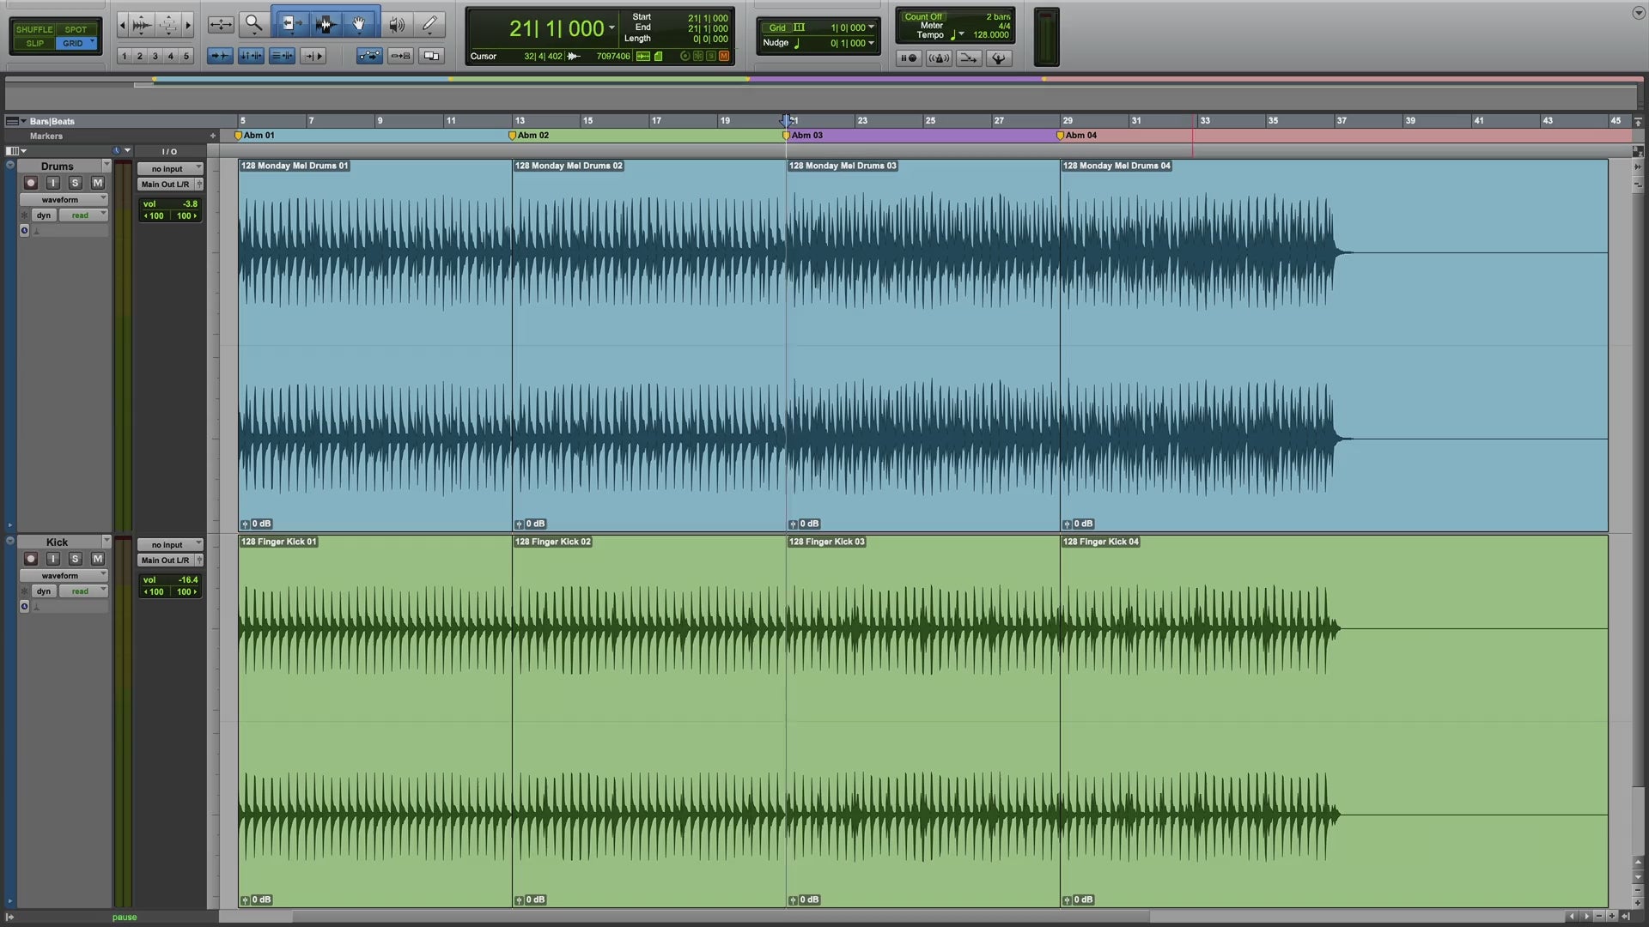Open Kick waveform view selector
The image size is (1649, 927).
click(64, 575)
